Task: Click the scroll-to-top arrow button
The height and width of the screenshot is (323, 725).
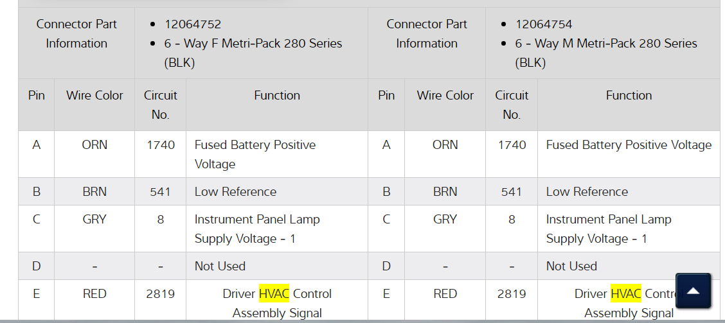Action: coord(693,291)
